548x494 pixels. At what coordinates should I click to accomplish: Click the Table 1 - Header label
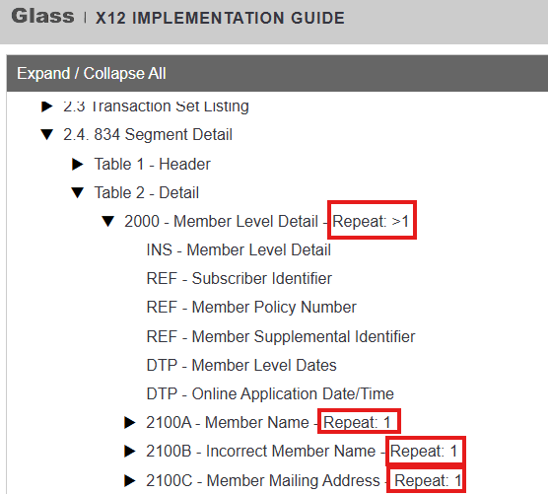point(153,164)
